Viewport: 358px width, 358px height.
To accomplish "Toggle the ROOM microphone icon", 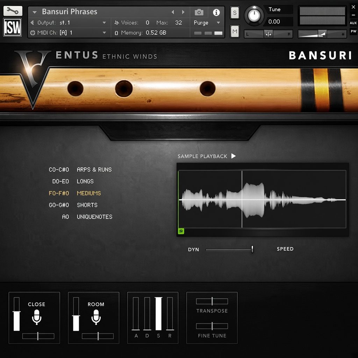I will [x=96, y=317].
